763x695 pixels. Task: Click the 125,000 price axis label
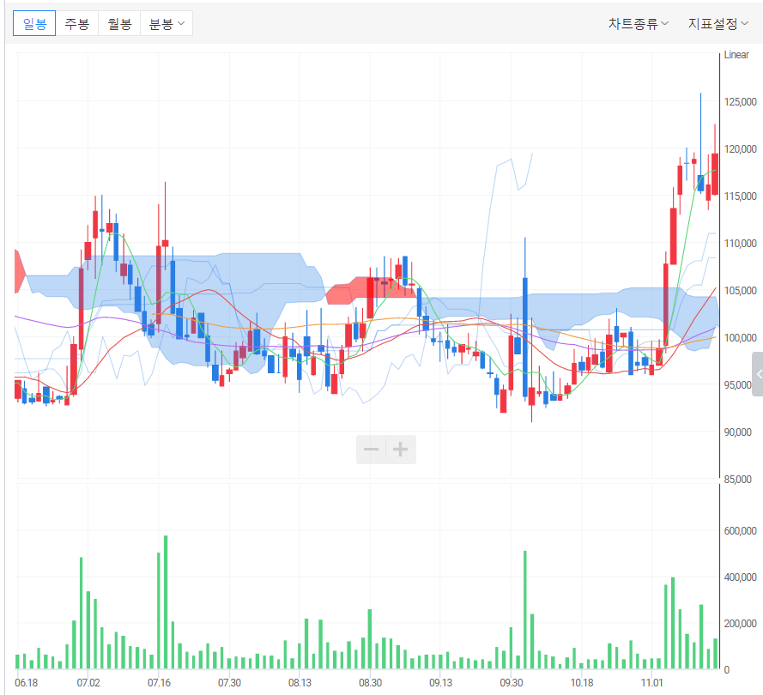(x=740, y=101)
